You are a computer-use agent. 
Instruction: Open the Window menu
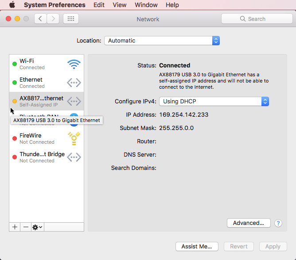click(x=146, y=5)
